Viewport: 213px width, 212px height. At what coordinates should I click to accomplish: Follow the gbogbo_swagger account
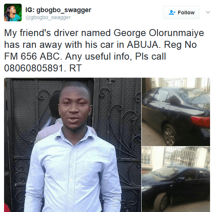pos(181,13)
